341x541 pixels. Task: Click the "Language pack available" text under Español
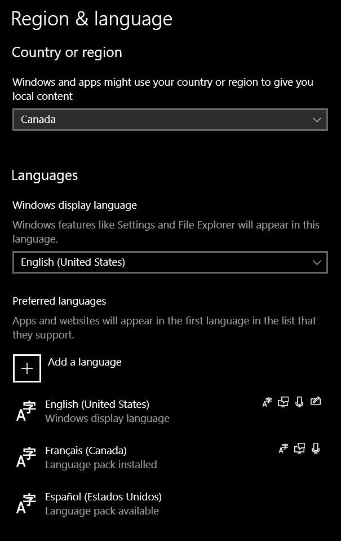(x=102, y=511)
